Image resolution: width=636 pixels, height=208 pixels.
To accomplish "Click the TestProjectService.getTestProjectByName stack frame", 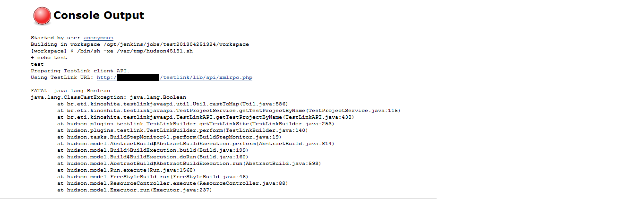I will point(229,111).
